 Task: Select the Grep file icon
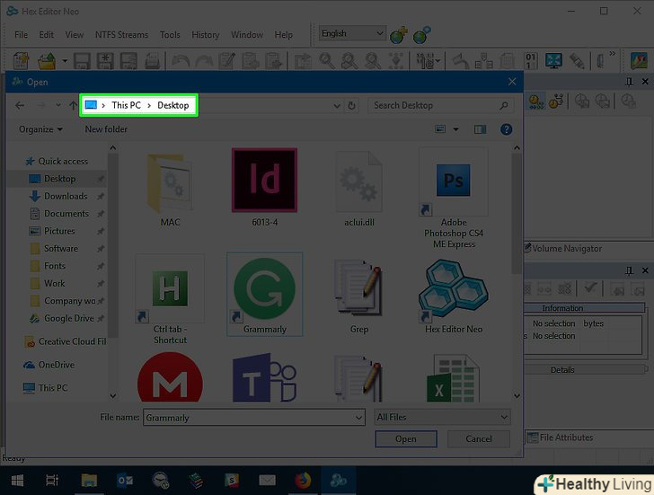point(358,296)
